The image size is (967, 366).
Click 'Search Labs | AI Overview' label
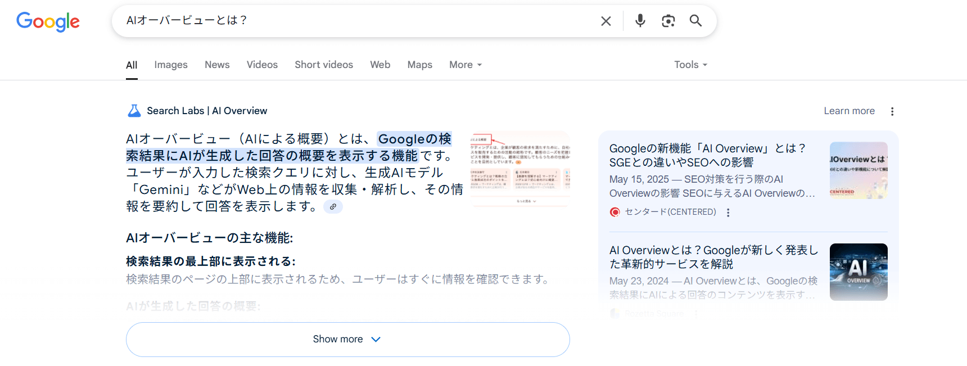pyautogui.click(x=207, y=111)
